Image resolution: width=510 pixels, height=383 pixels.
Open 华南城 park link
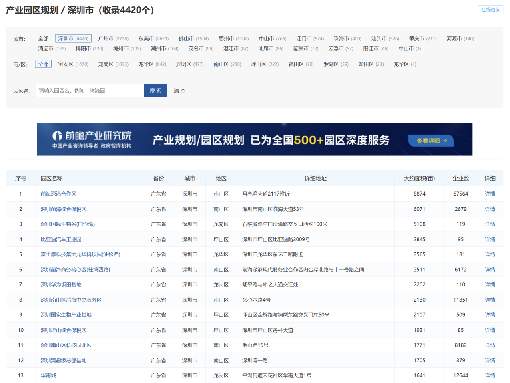(48, 375)
